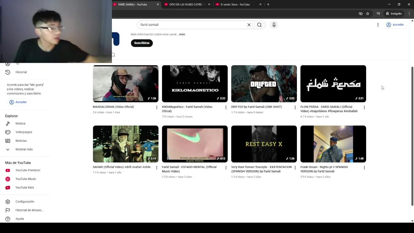Open options for FLOW PERSA video

click(364, 107)
